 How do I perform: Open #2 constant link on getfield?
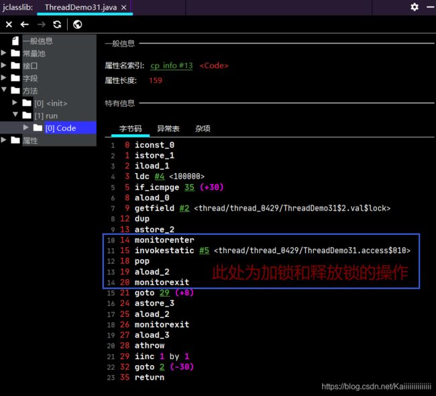coord(184,208)
